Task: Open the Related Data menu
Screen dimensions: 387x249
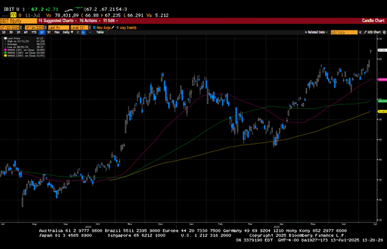Action: pyautogui.click(x=316, y=32)
